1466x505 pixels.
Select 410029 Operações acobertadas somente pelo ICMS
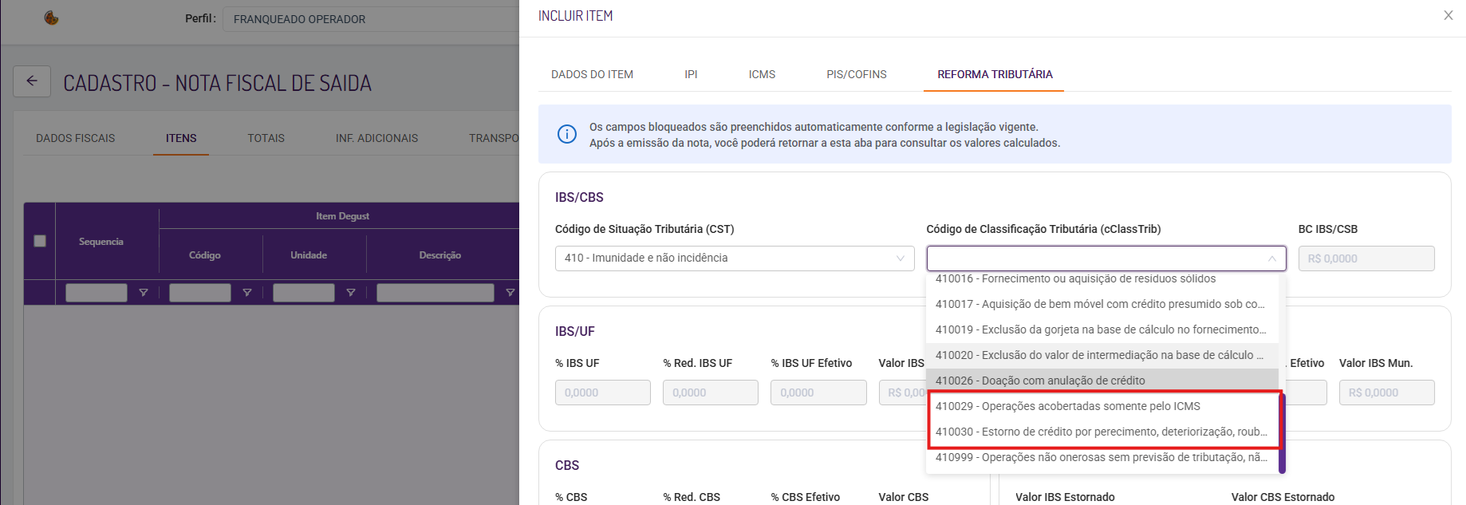pos(1068,406)
